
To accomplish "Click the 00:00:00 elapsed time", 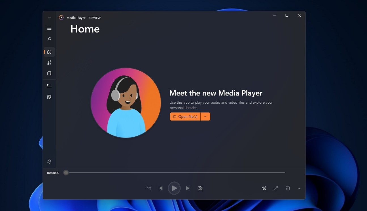I will pyautogui.click(x=53, y=173).
